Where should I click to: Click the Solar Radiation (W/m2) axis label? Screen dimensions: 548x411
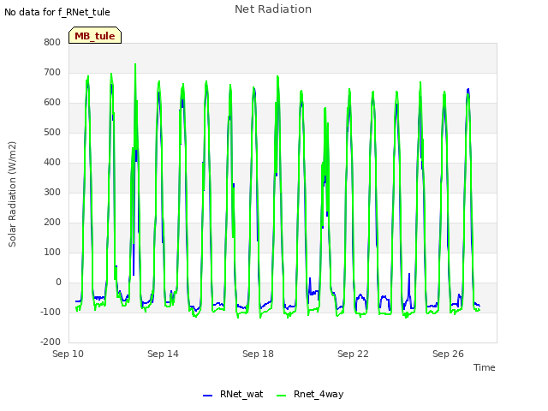click(12, 194)
